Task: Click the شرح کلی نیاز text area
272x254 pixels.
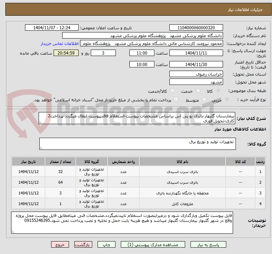Action: tap(137, 118)
